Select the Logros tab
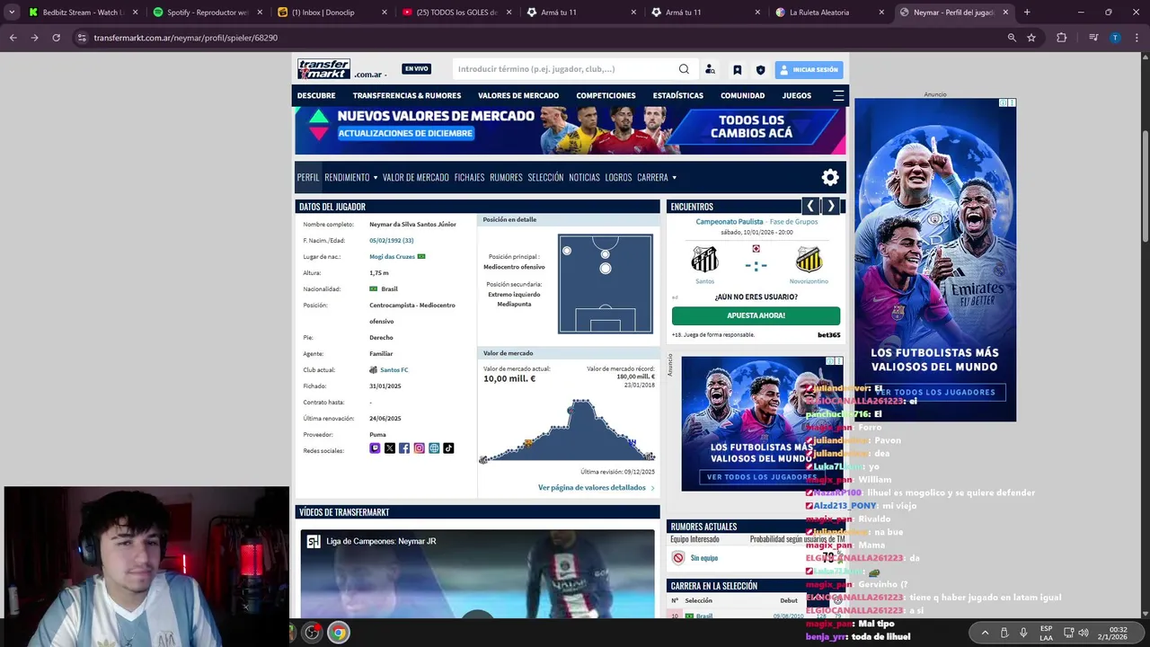Image resolution: width=1150 pixels, height=647 pixels. pyautogui.click(x=618, y=177)
